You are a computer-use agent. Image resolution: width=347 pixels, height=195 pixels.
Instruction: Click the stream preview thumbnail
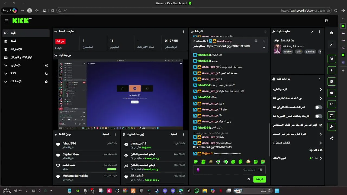click(x=121, y=95)
